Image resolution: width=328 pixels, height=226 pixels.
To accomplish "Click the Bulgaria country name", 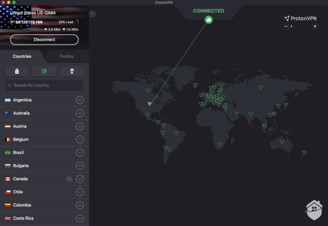I will pos(21,166).
